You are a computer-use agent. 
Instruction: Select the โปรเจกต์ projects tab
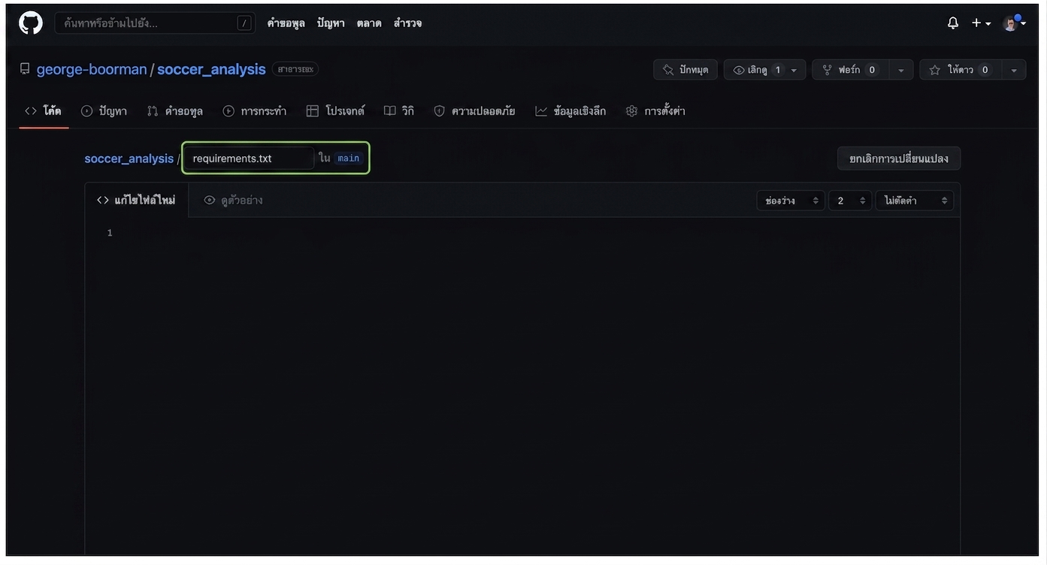click(x=335, y=111)
